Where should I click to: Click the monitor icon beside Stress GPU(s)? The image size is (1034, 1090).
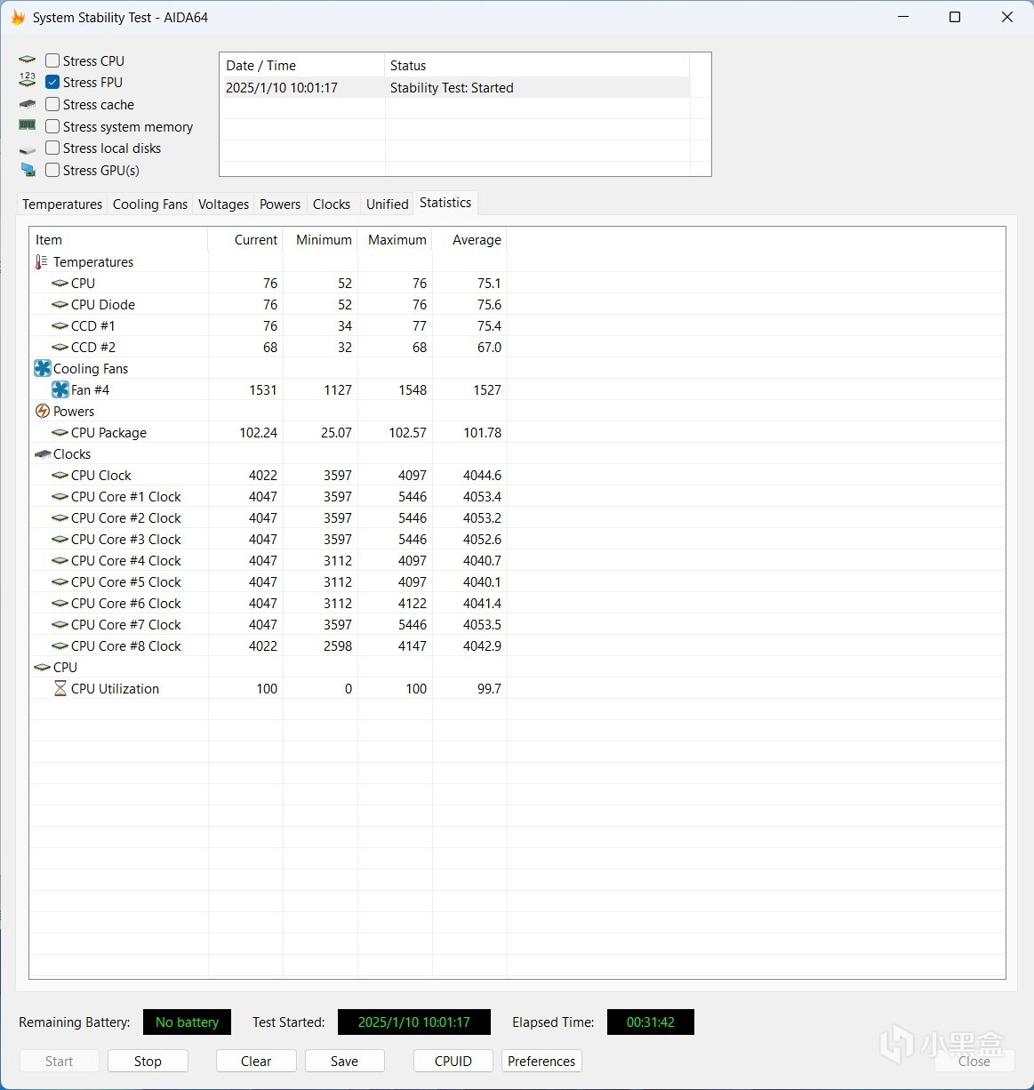coord(28,170)
